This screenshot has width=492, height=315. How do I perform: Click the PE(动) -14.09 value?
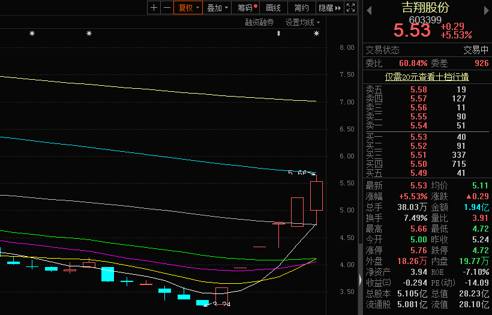(476, 283)
